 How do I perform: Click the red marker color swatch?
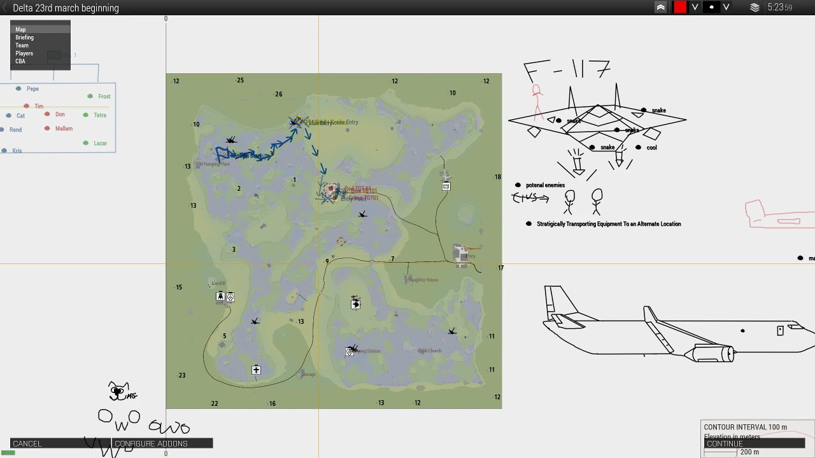pos(680,8)
